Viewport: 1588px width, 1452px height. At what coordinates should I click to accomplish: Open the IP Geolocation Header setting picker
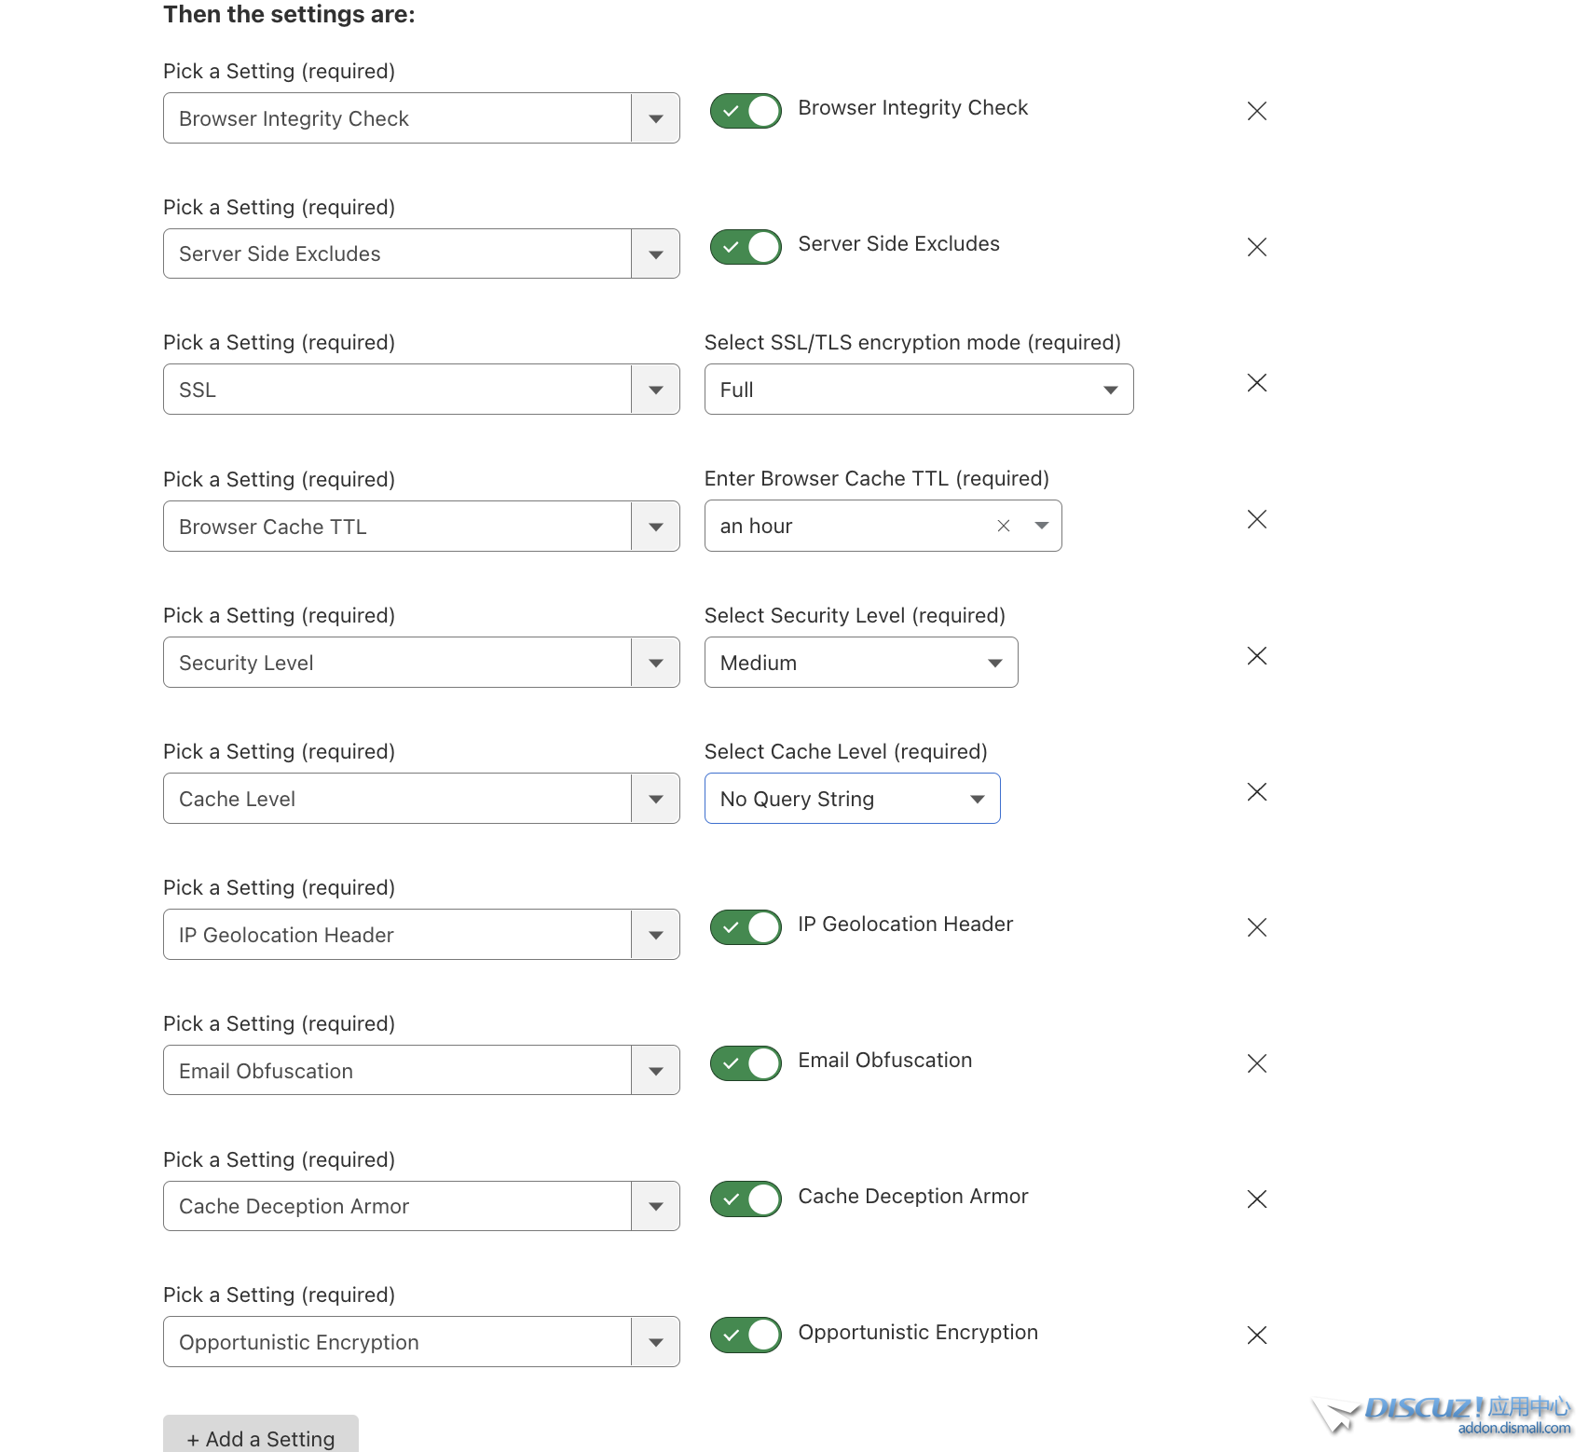coord(420,935)
